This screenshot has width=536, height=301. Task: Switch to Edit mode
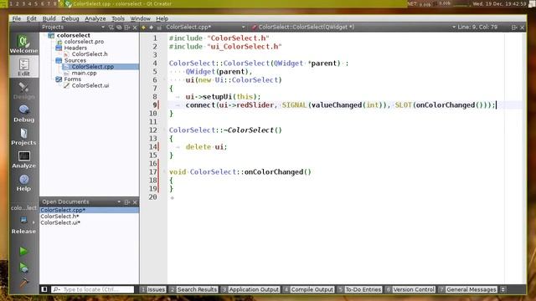click(x=23, y=67)
